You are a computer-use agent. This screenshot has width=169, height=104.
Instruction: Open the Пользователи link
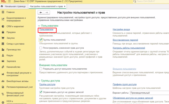click(x=46, y=29)
